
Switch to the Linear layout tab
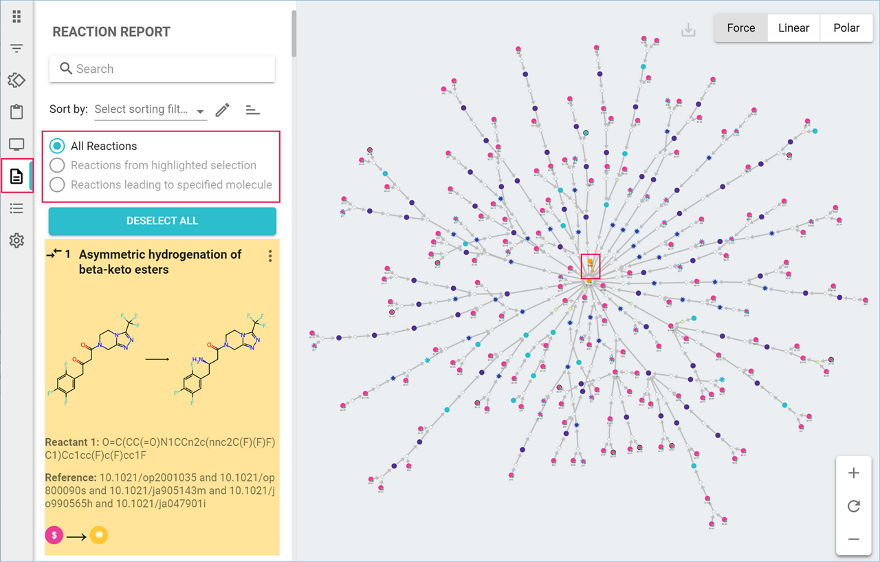tap(793, 28)
